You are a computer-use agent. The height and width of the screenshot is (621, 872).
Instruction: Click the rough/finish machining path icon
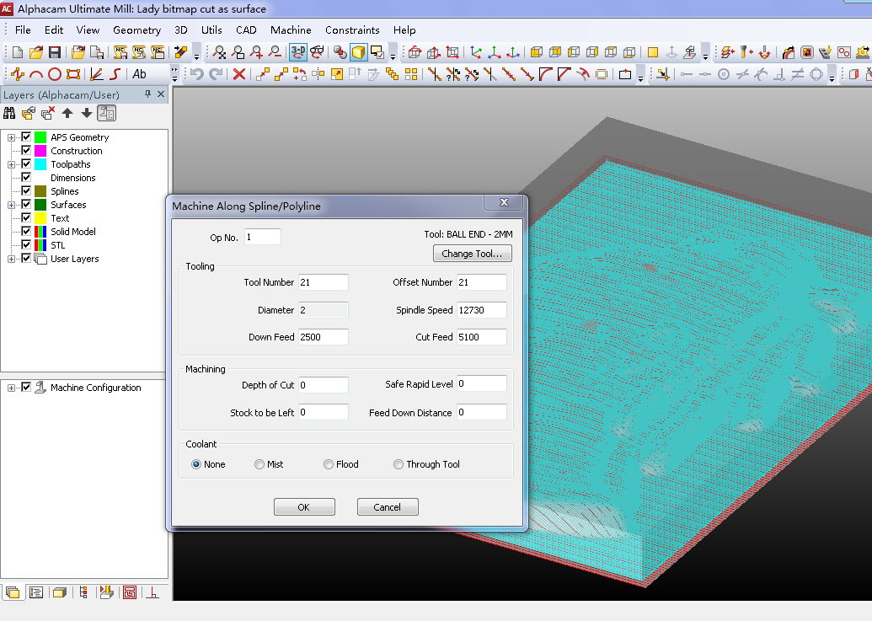[788, 52]
